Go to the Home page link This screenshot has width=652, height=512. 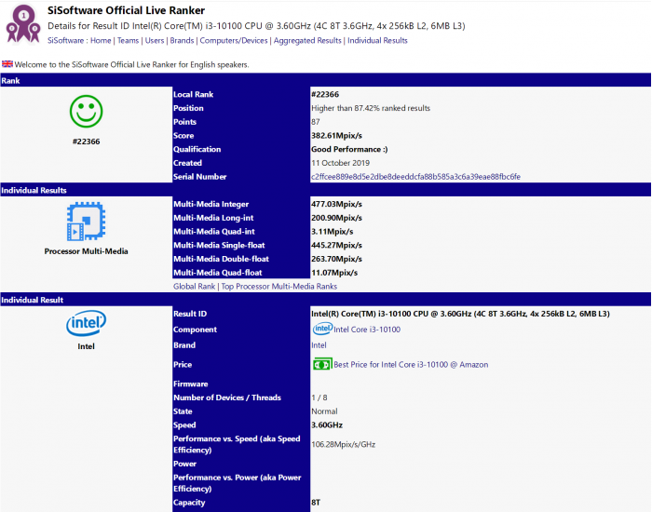(x=101, y=41)
